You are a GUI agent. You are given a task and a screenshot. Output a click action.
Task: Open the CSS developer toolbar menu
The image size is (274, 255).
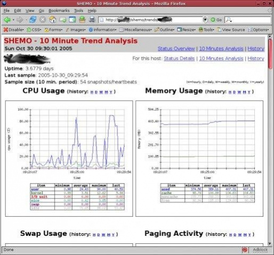coord(34,30)
